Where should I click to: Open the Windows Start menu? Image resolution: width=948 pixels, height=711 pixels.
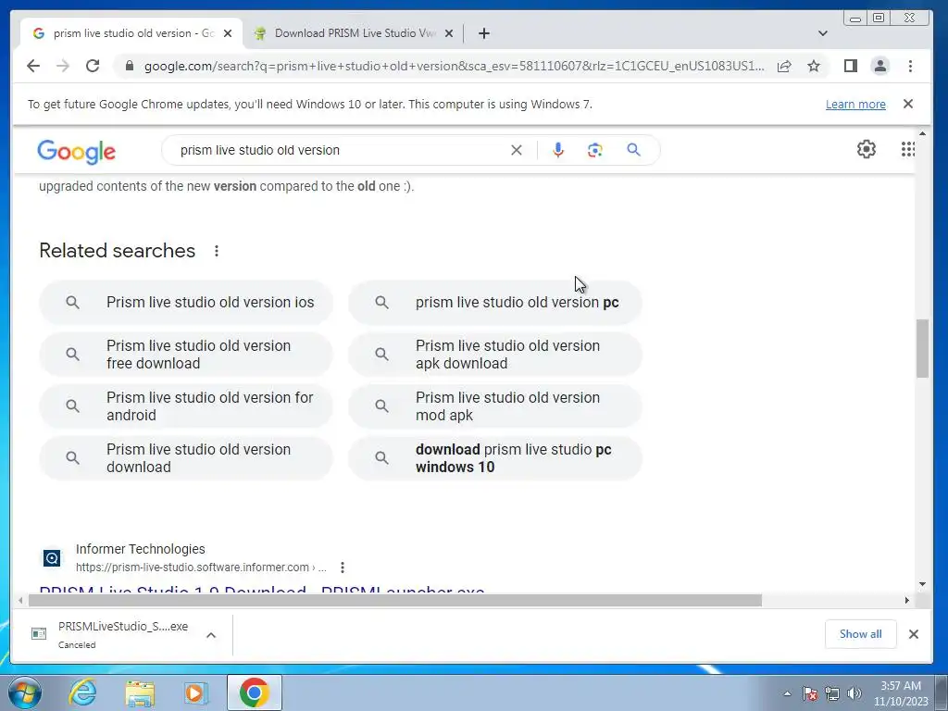(x=25, y=692)
